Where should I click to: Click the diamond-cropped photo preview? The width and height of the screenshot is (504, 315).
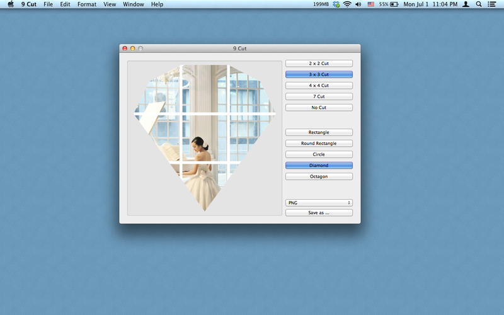coord(205,138)
